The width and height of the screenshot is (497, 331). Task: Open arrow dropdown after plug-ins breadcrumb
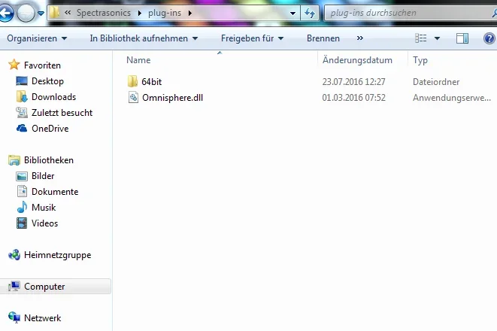(x=190, y=13)
